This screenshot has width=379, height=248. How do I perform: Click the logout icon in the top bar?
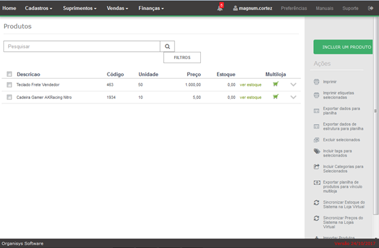click(x=370, y=8)
